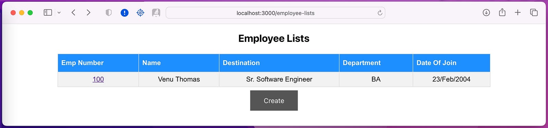Click the Department column header
548x128 pixels.
click(x=376, y=63)
